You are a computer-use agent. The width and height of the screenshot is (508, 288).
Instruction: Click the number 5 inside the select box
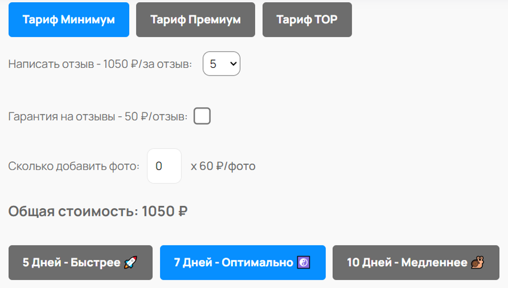click(x=213, y=64)
